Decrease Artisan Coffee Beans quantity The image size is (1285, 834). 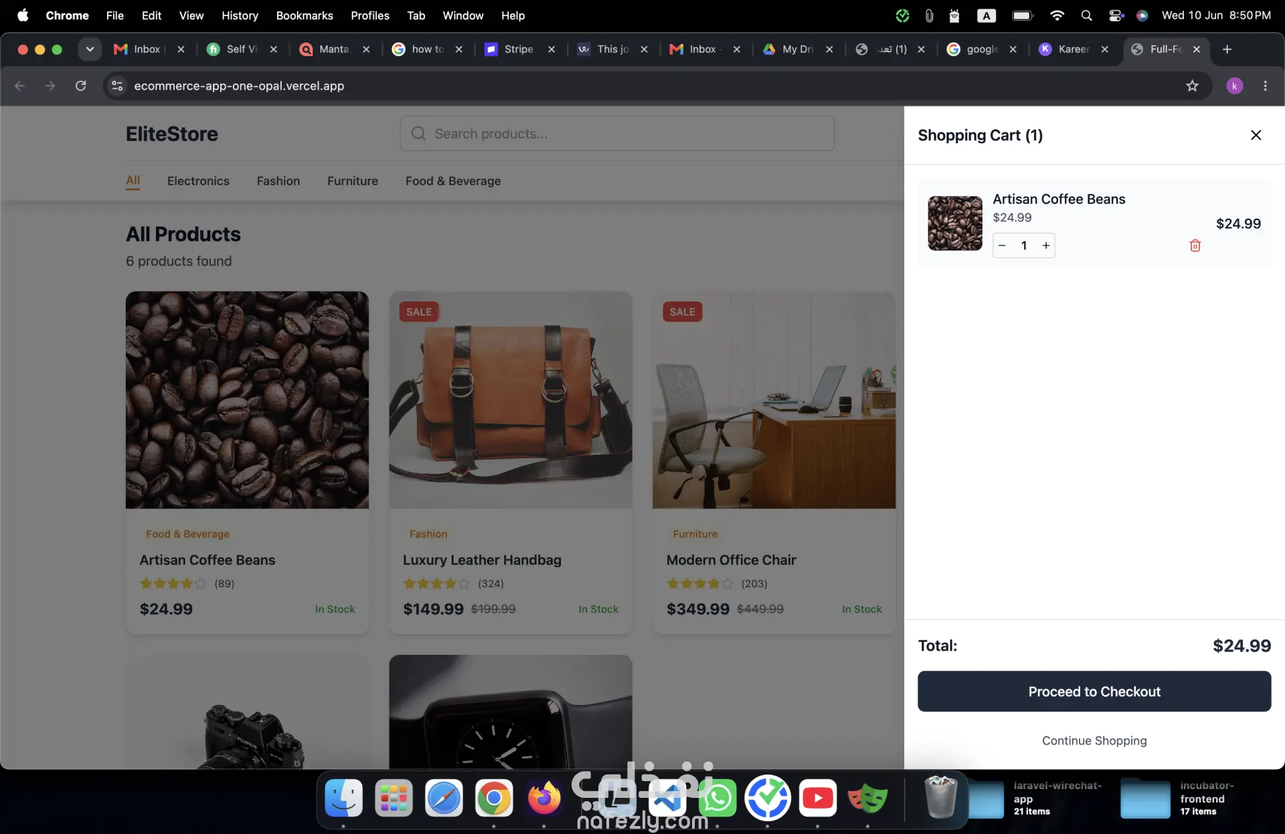[x=1002, y=245]
